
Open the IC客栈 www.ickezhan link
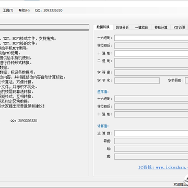[163, 168]
